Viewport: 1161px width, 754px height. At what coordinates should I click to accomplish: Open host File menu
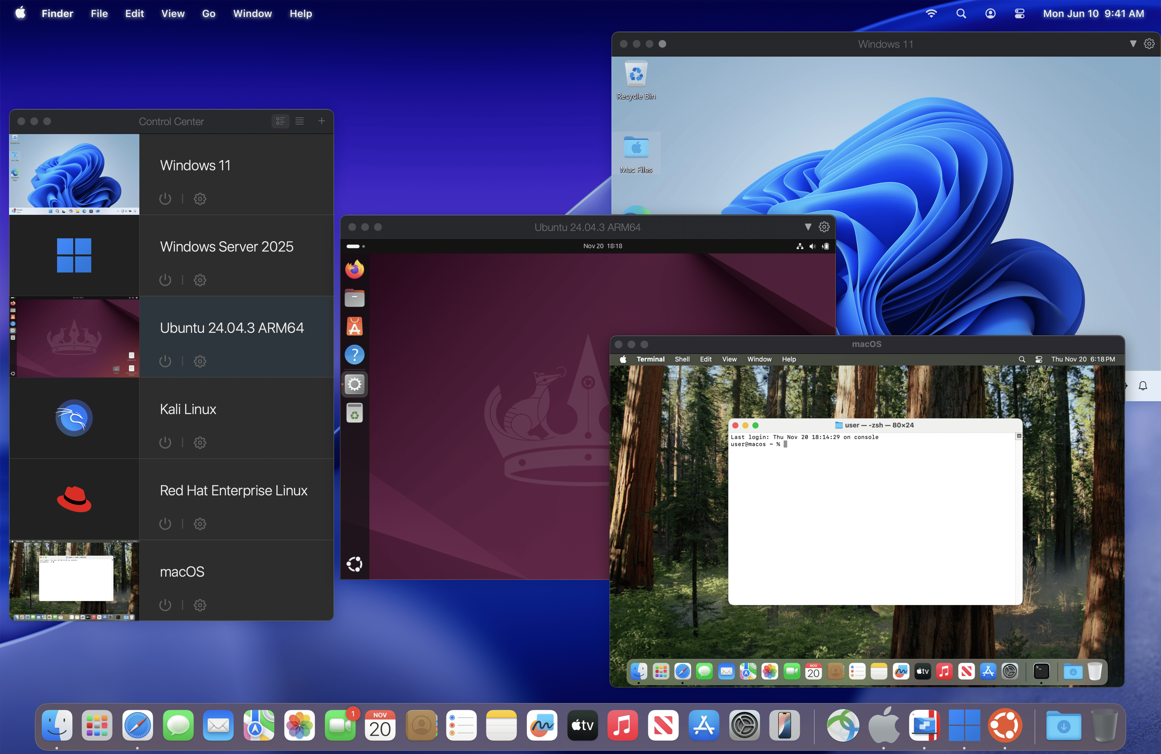[x=99, y=14]
